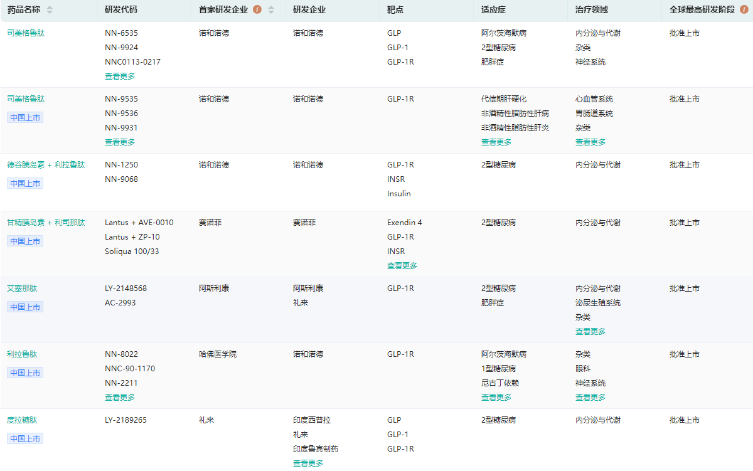Open the 德谷胰岛素 + 利拉鲁肽 drug page
753x471 pixels.
tap(46, 165)
